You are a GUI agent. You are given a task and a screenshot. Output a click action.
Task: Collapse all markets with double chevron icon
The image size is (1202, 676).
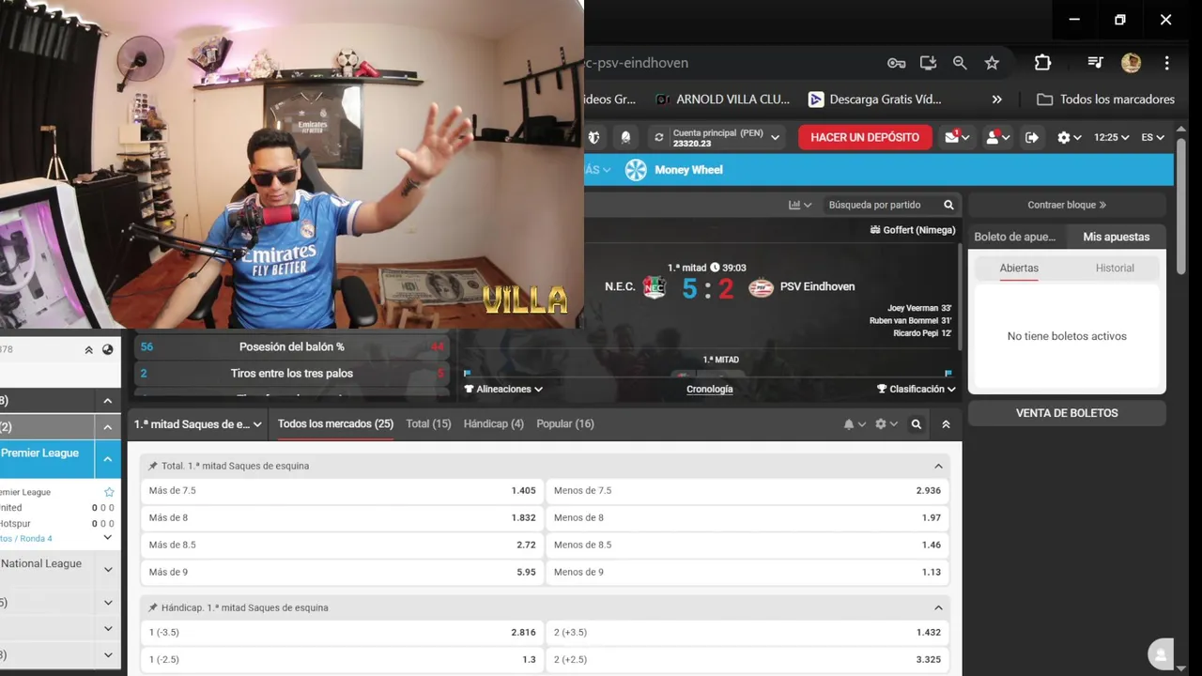[946, 424]
